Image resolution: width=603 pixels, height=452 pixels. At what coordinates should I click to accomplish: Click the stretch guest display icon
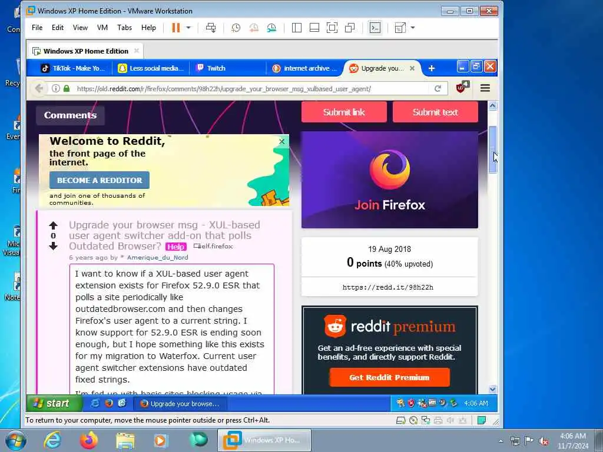[x=400, y=28]
